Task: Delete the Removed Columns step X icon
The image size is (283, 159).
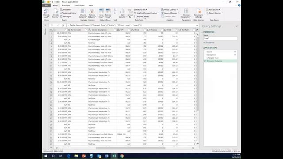Action: [205, 61]
